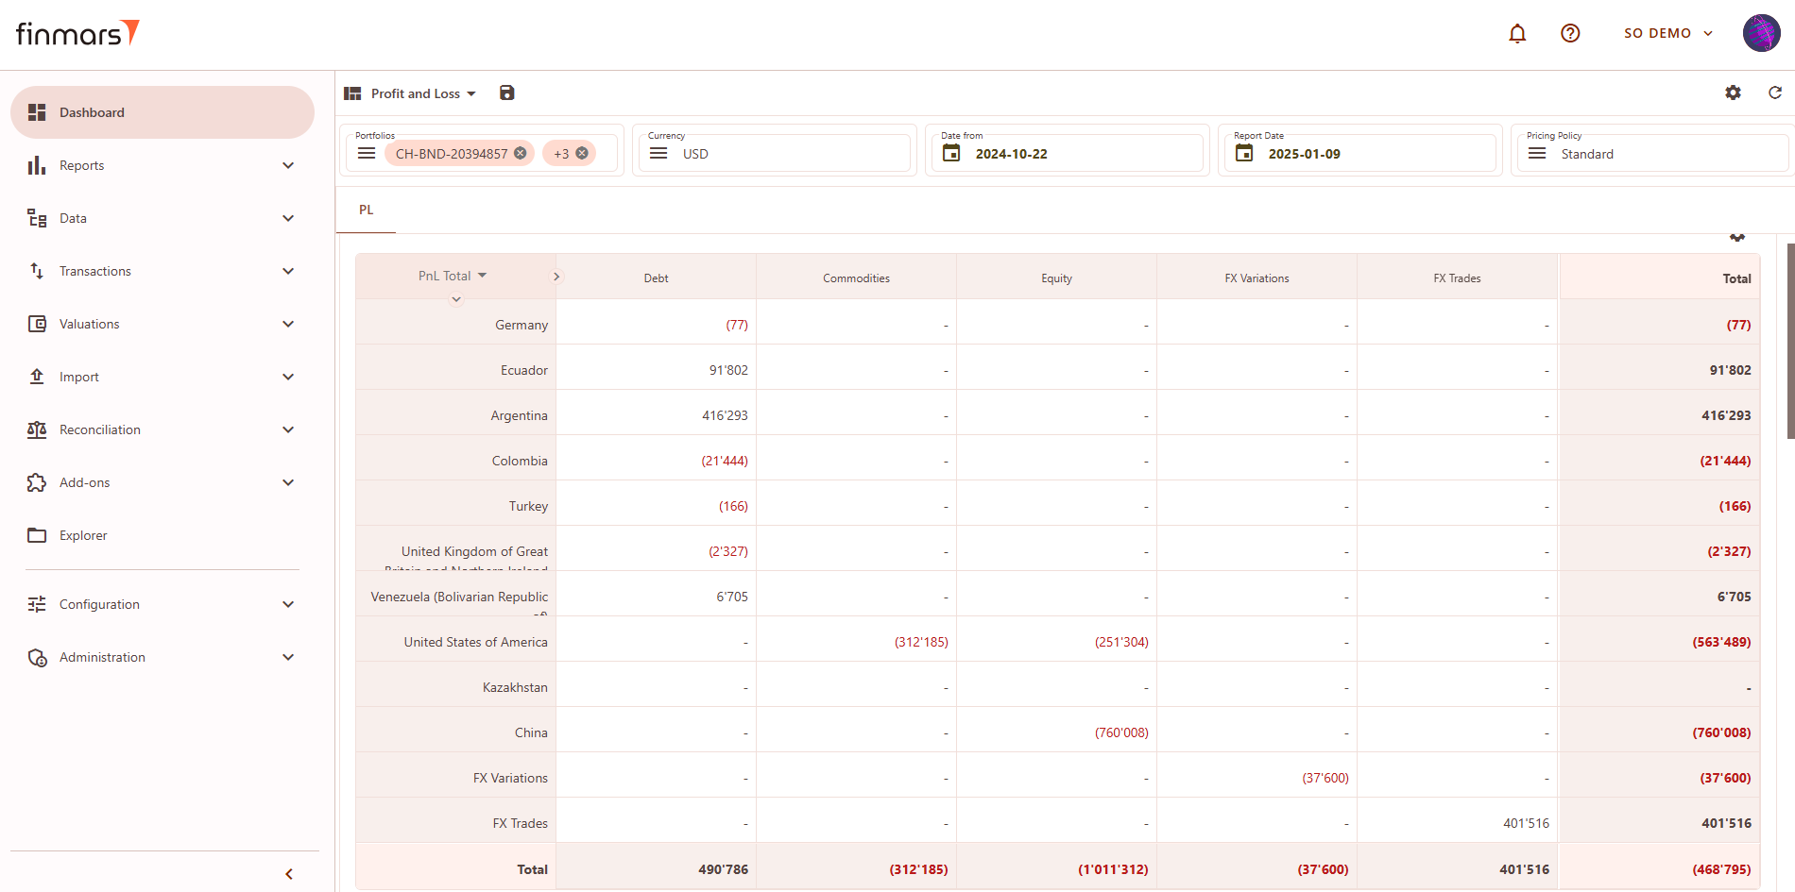This screenshot has height=892, width=1795.
Task: Open the SO DEMO workspace dropdown
Action: coord(1667,33)
